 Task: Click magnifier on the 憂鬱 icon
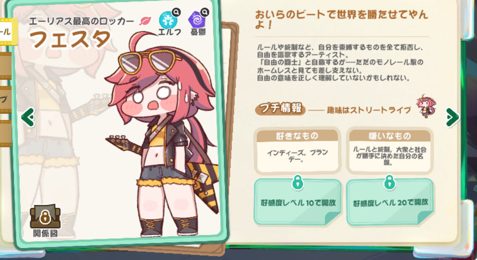[x=205, y=12]
